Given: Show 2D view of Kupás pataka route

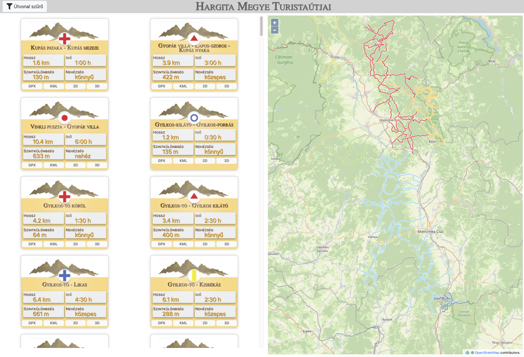Looking at the screenshot, I should coord(75,86).
